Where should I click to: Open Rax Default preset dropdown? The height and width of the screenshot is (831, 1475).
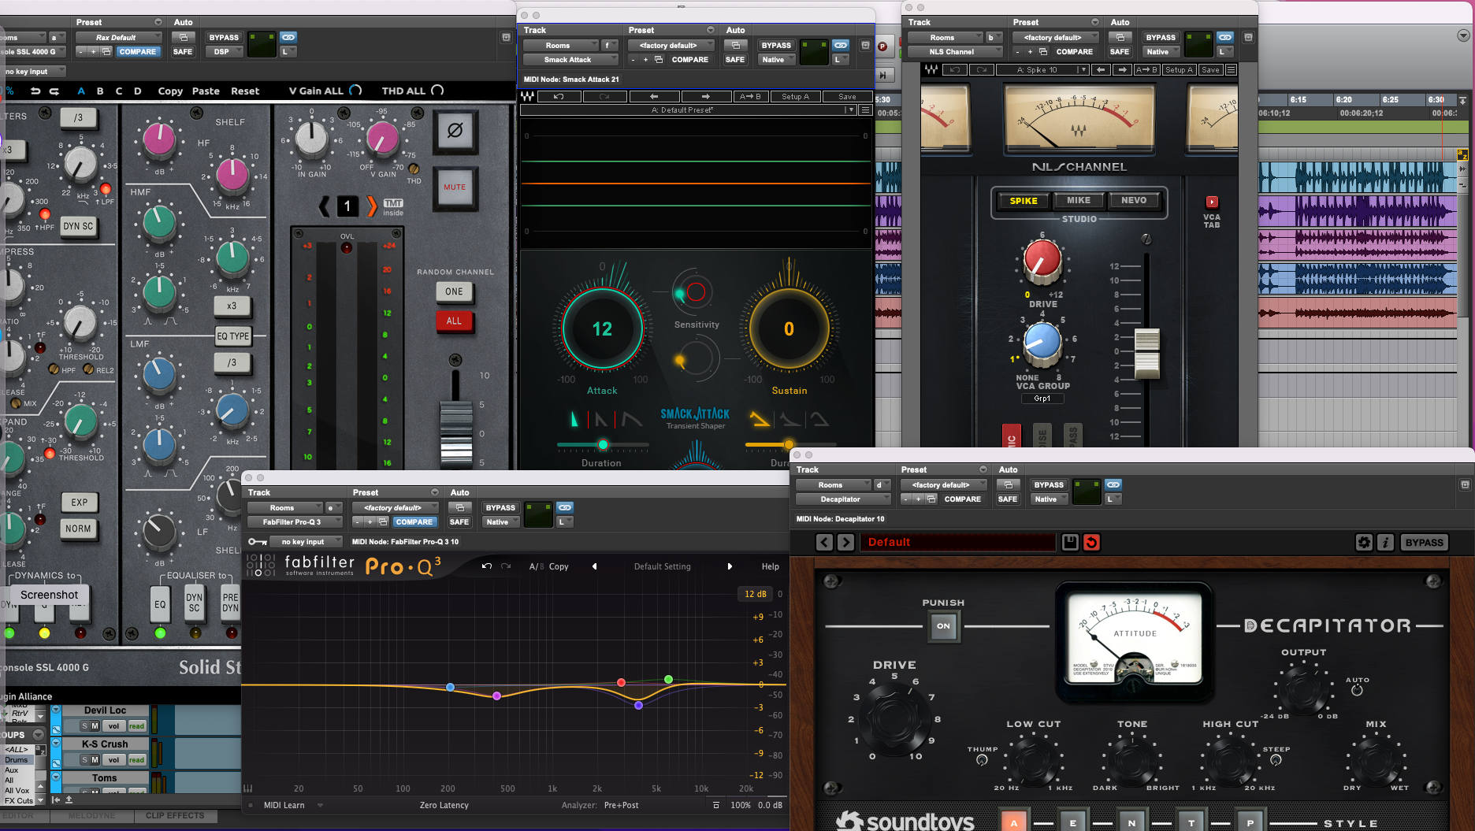pyautogui.click(x=119, y=37)
